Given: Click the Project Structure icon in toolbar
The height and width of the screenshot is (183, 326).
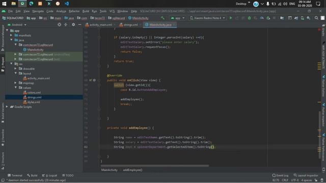Looking at the screenshot, I should 282,18.
